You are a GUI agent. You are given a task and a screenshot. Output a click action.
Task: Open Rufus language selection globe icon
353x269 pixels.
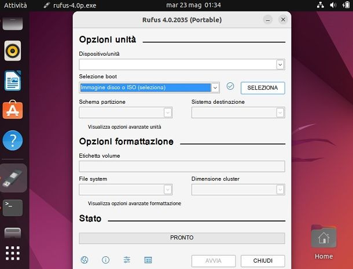(84, 260)
